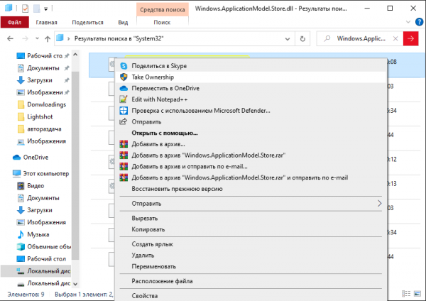The width and height of the screenshot is (426, 301).
Task: Click the Take Ownership shield icon
Action: point(124,77)
